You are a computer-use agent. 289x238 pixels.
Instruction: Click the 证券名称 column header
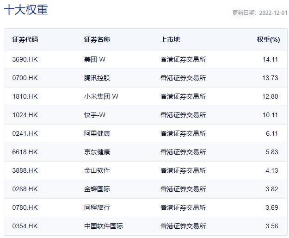(x=97, y=39)
